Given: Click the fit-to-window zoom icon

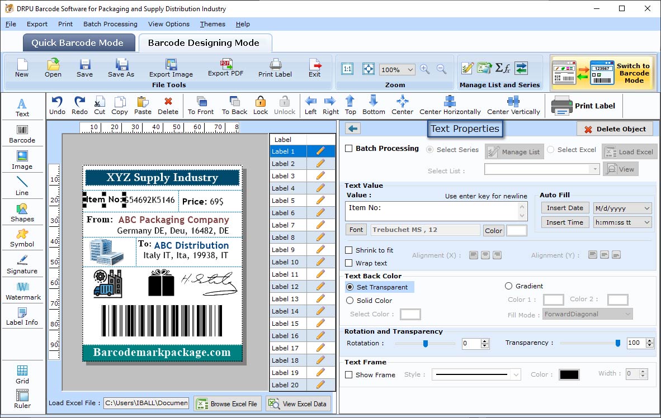Looking at the screenshot, I should click(368, 69).
